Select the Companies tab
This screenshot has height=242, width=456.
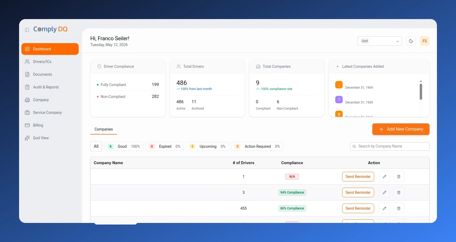tap(104, 129)
